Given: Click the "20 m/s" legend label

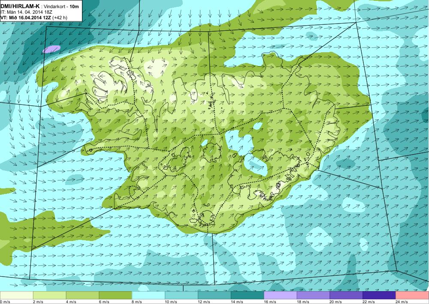Looking at the screenshot, I should click(336, 302).
